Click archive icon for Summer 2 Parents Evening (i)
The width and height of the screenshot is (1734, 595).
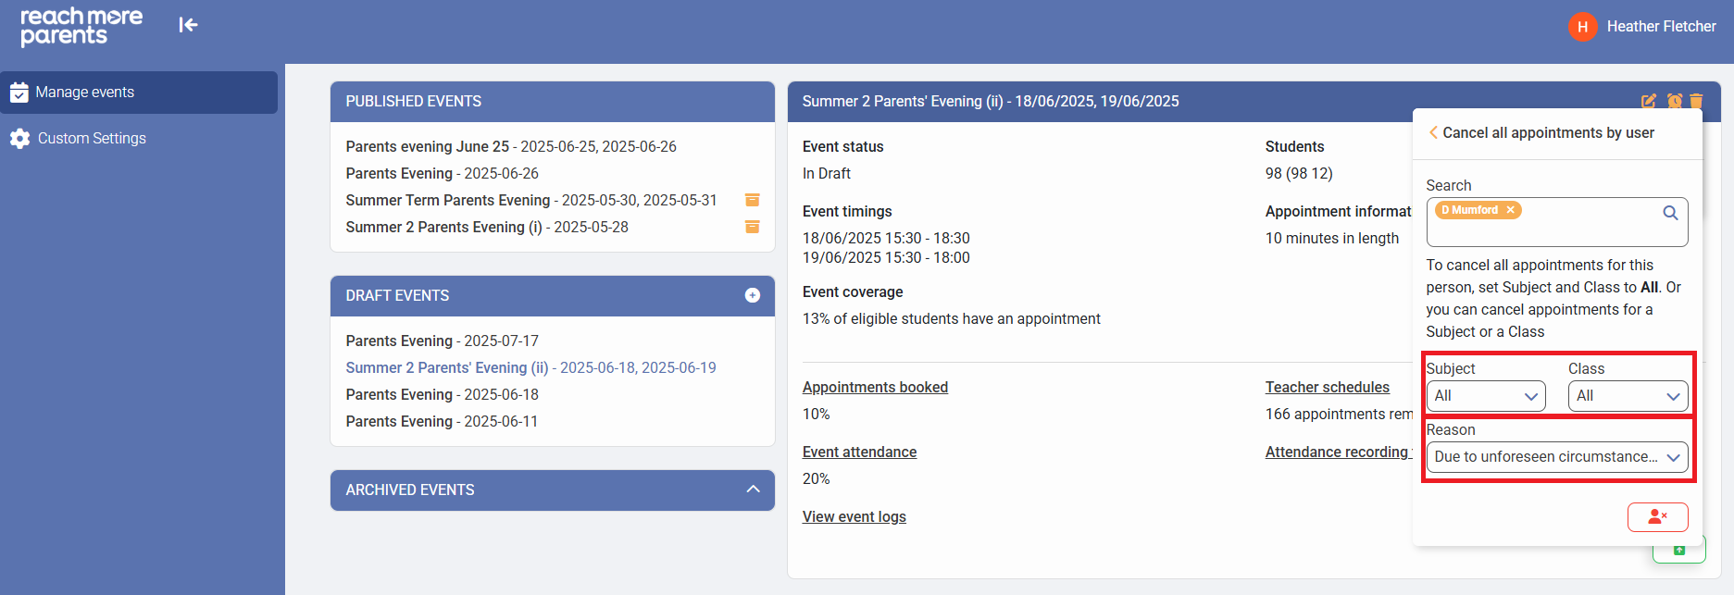[x=753, y=227]
